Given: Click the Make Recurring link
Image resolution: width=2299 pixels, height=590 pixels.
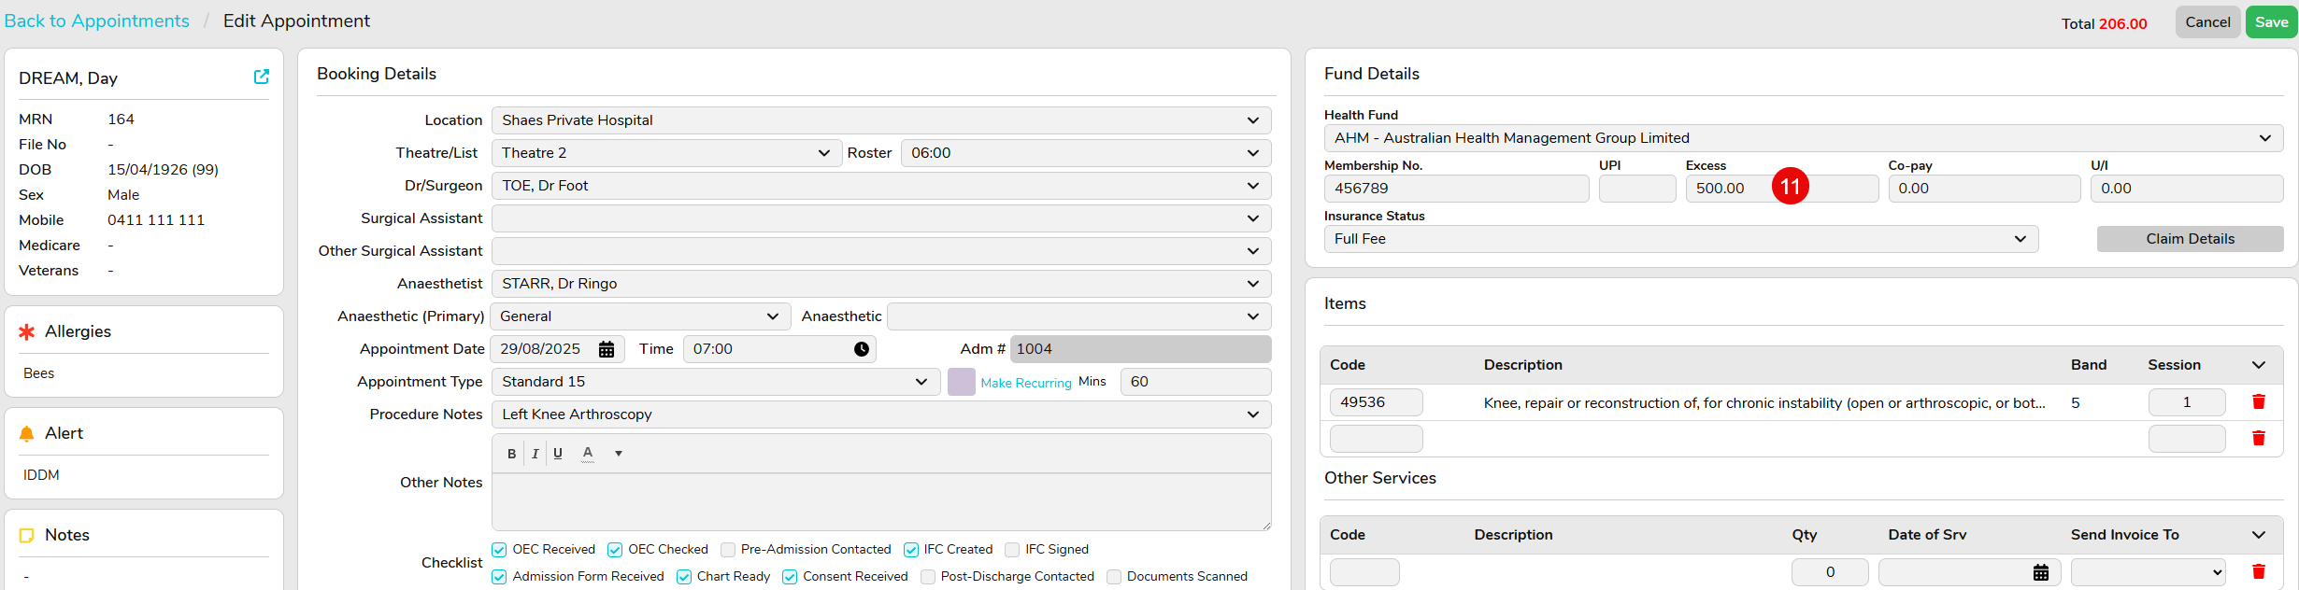Looking at the screenshot, I should pyautogui.click(x=1025, y=383).
